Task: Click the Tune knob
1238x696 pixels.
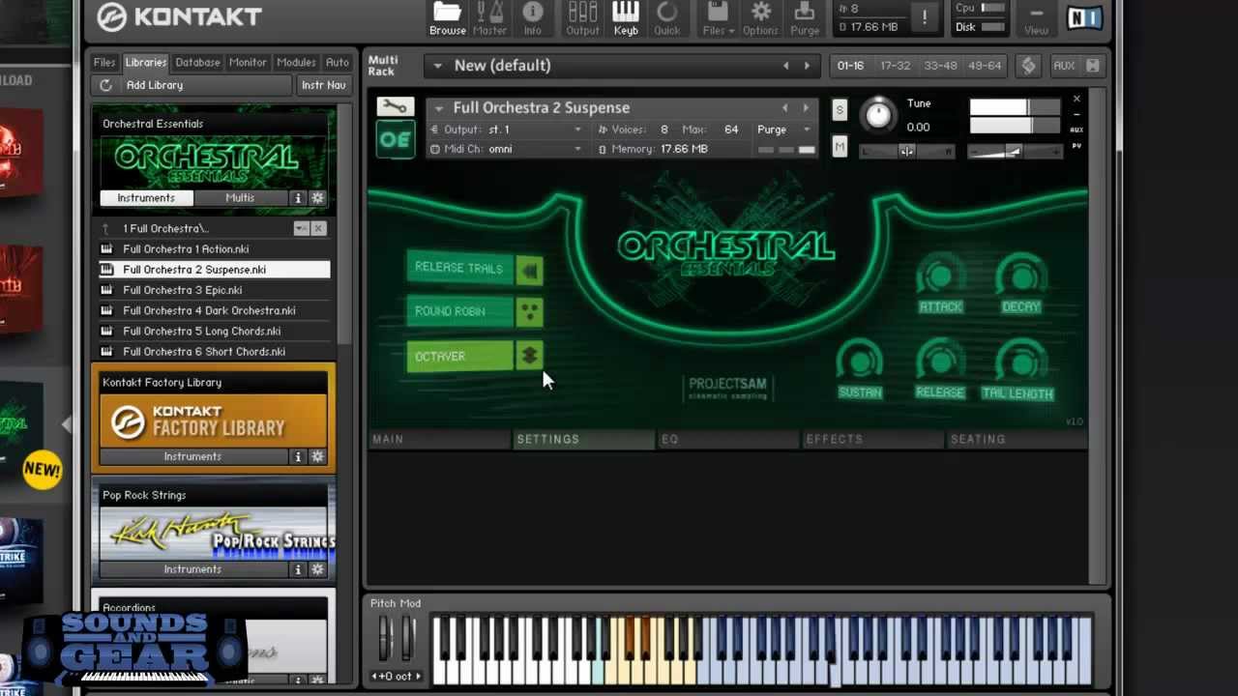Action: tap(878, 115)
